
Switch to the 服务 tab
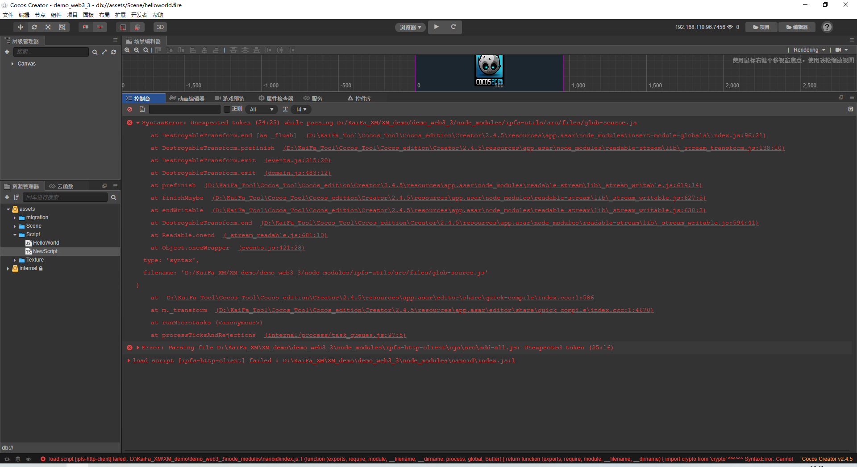[x=313, y=98]
